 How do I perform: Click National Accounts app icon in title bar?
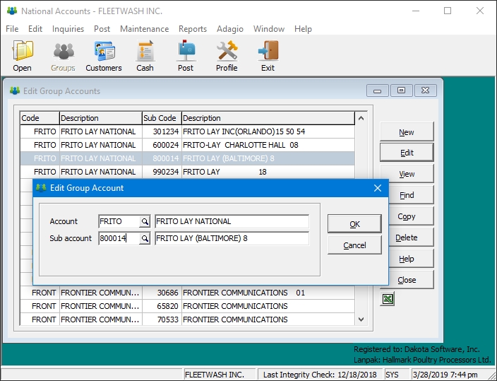pos(12,11)
